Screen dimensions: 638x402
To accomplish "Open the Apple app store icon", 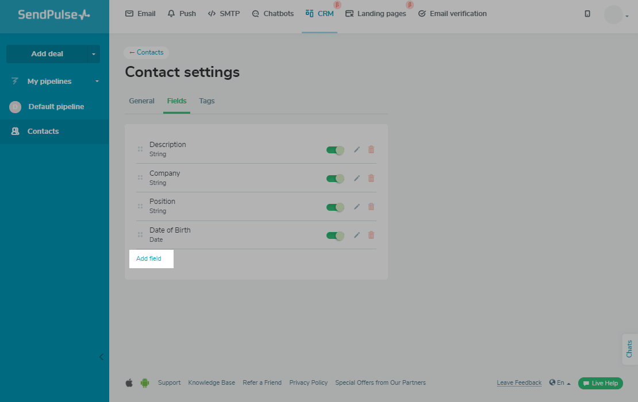I will click(129, 382).
